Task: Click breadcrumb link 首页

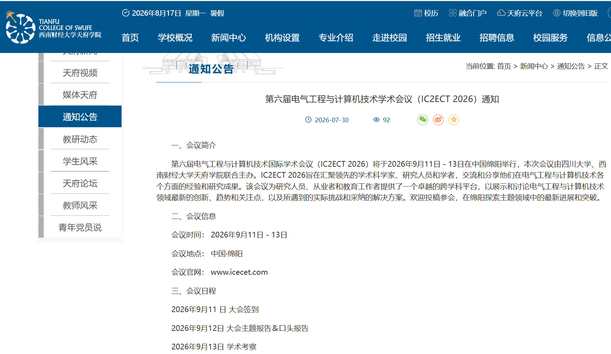Action: (x=504, y=66)
